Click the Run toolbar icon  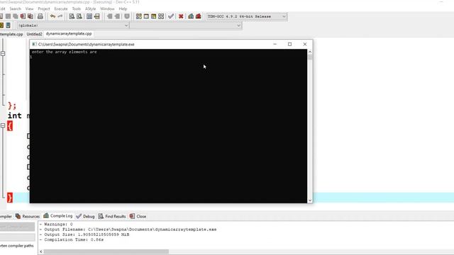tap(146, 16)
